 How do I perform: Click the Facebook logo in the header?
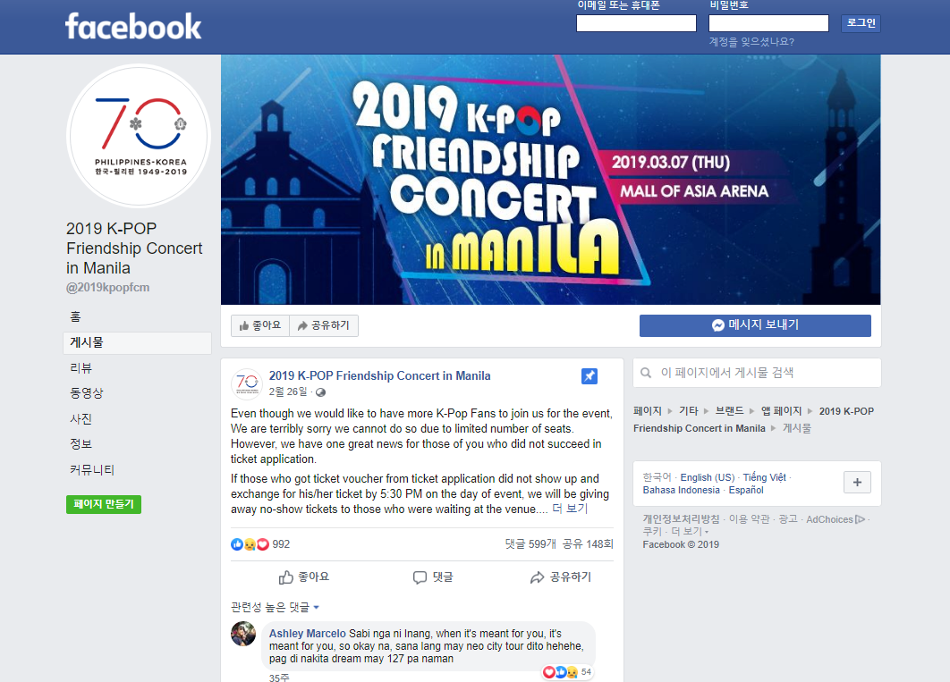[x=133, y=27]
